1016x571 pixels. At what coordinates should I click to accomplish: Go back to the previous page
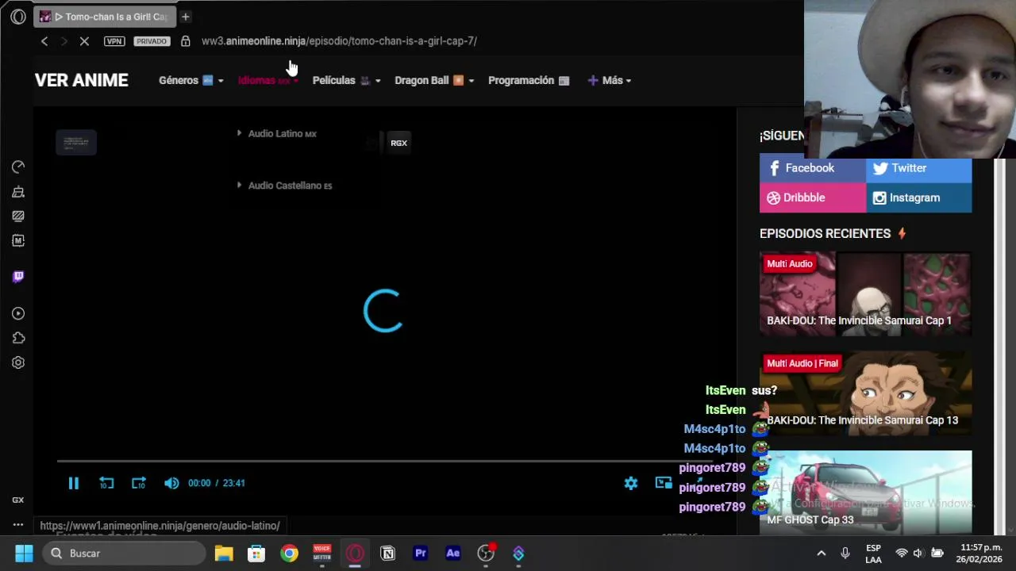(x=44, y=41)
